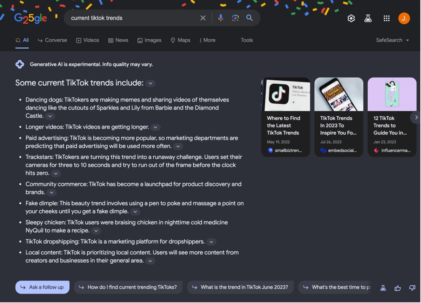
Task: Click the flask icon beside thumbs up
Action: (383, 288)
